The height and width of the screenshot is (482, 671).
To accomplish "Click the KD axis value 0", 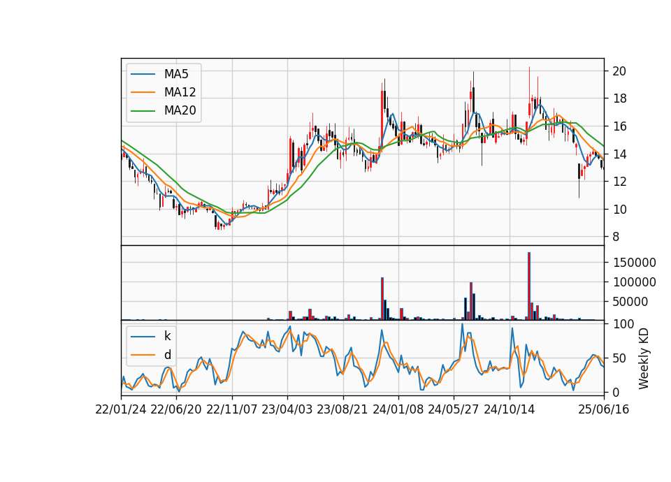I will (x=616, y=392).
